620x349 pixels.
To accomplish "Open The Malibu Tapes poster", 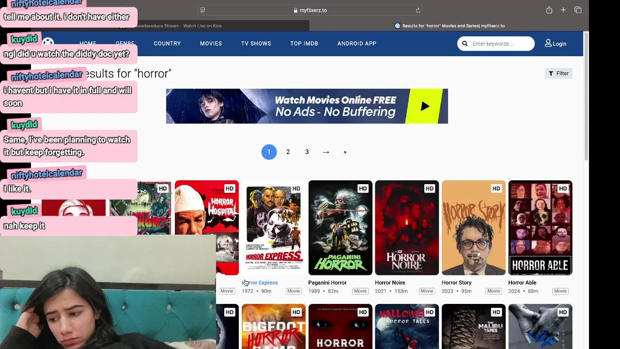I will point(474,326).
